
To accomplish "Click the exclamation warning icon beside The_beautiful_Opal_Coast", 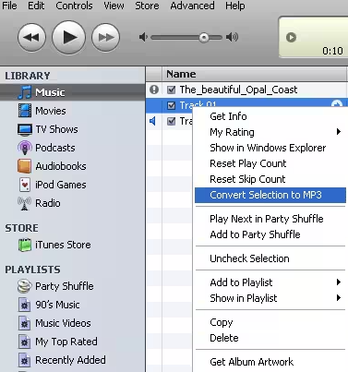I will coord(154,90).
